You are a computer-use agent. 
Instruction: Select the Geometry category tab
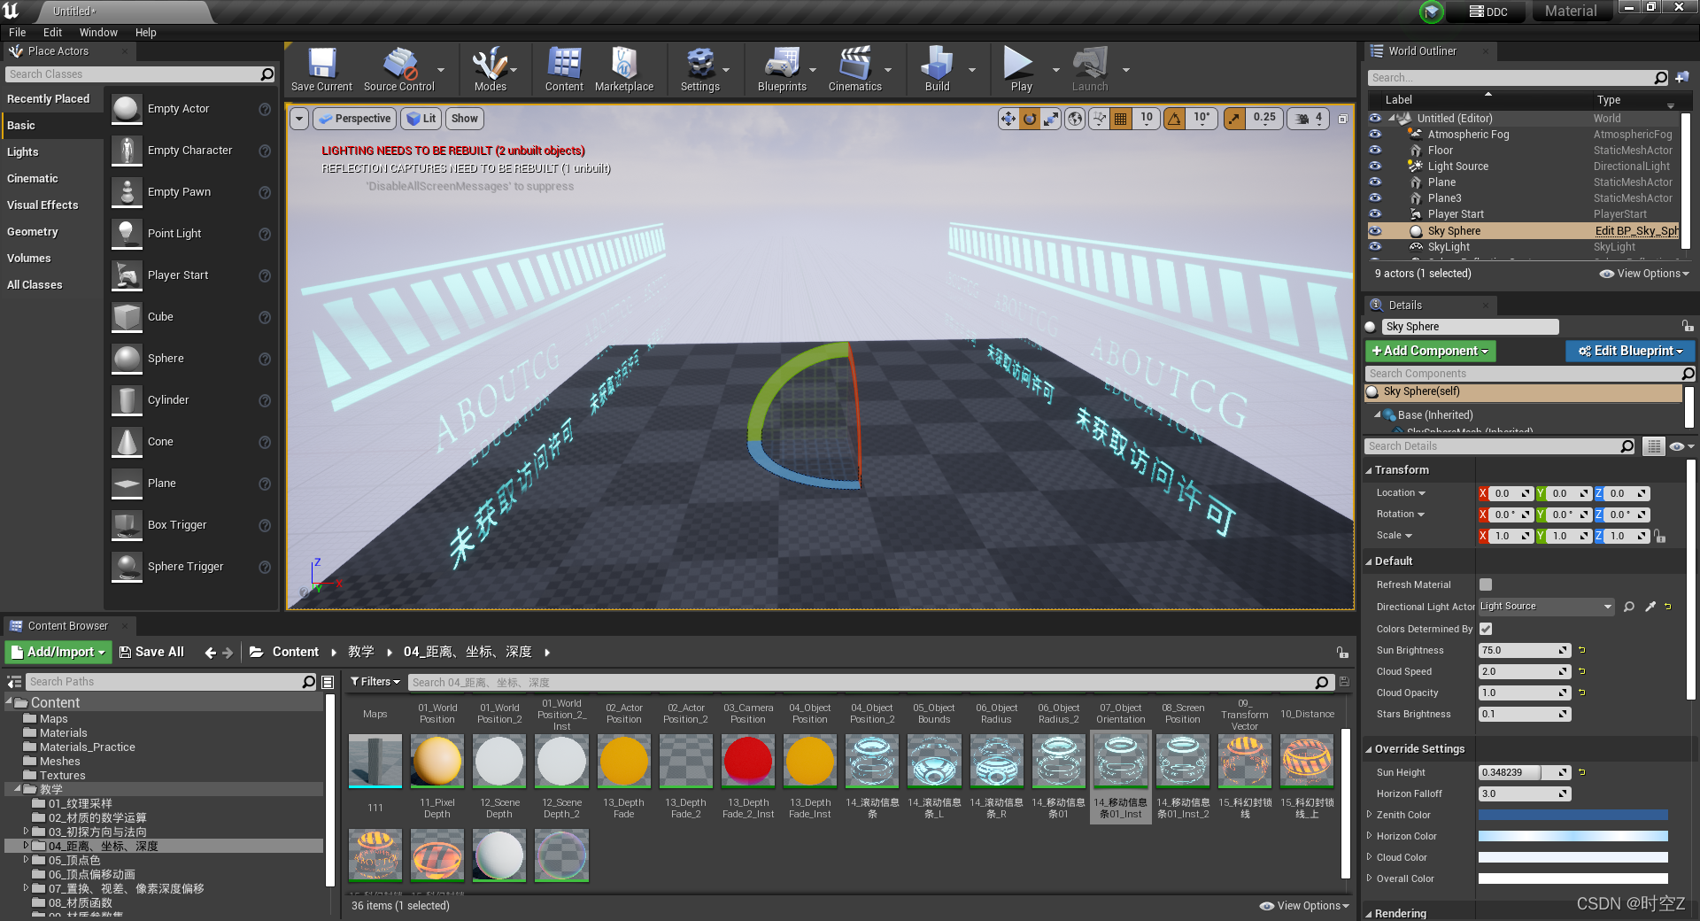coord(51,232)
